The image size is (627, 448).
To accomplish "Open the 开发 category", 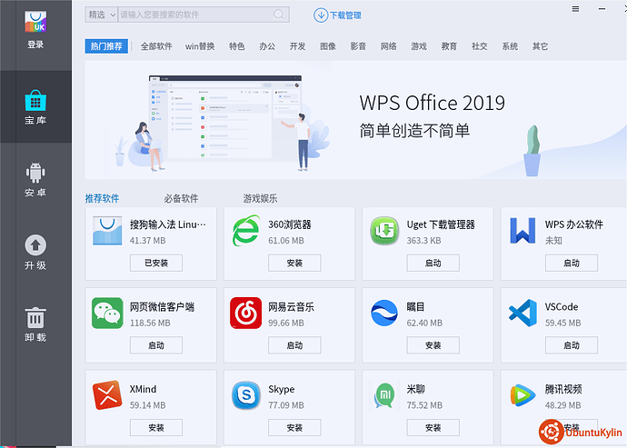I will (297, 46).
